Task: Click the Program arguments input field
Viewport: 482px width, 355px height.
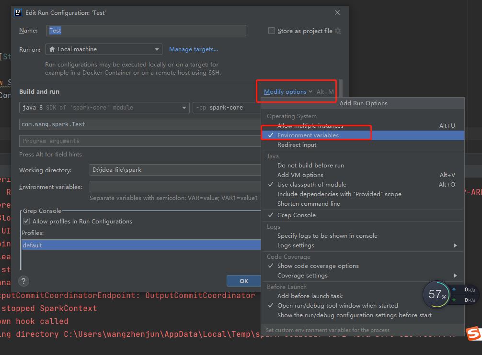Action: [139, 141]
